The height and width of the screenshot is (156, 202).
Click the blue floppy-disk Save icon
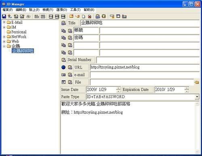tap(4, 17)
